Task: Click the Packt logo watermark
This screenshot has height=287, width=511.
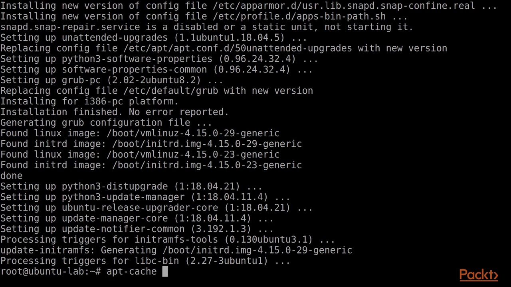Action: point(478,275)
